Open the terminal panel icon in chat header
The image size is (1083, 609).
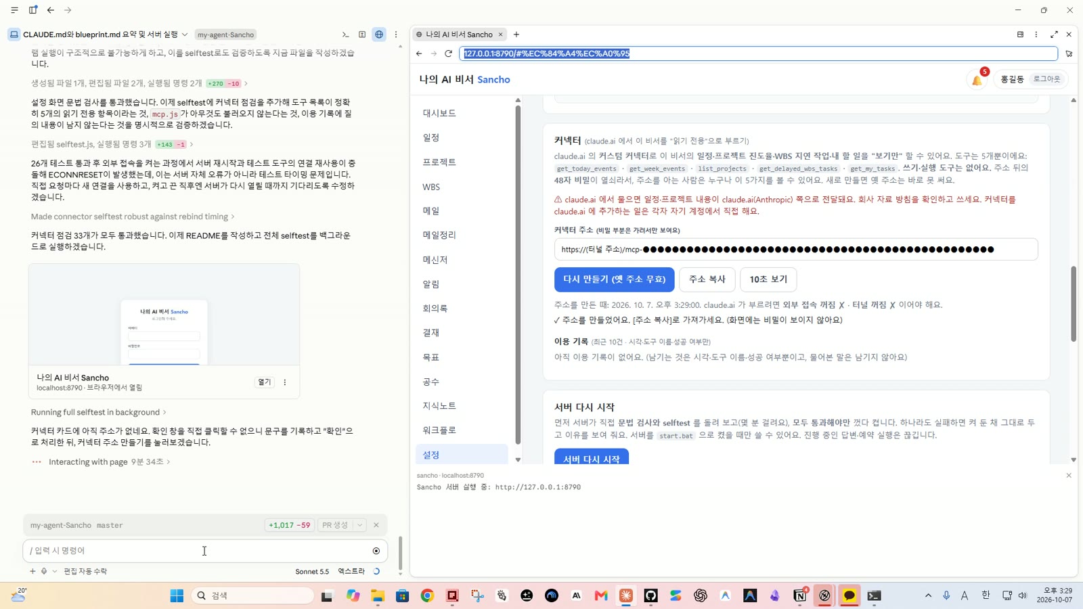(345, 35)
